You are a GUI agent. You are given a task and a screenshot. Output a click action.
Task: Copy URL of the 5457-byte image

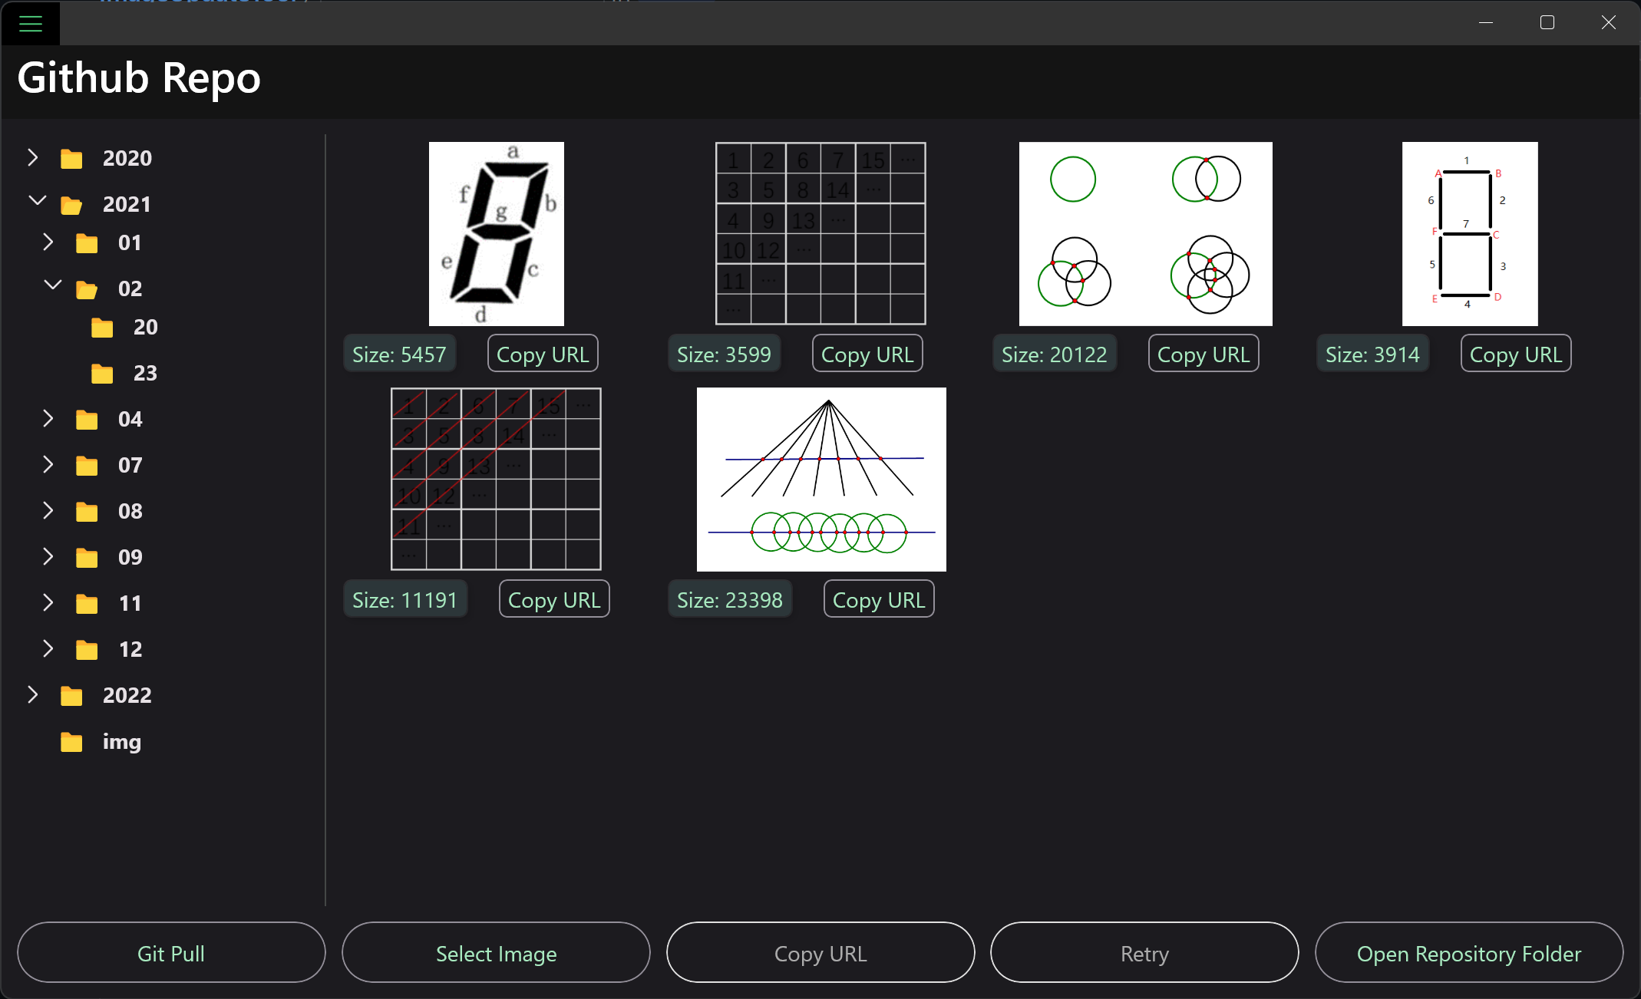[542, 354]
